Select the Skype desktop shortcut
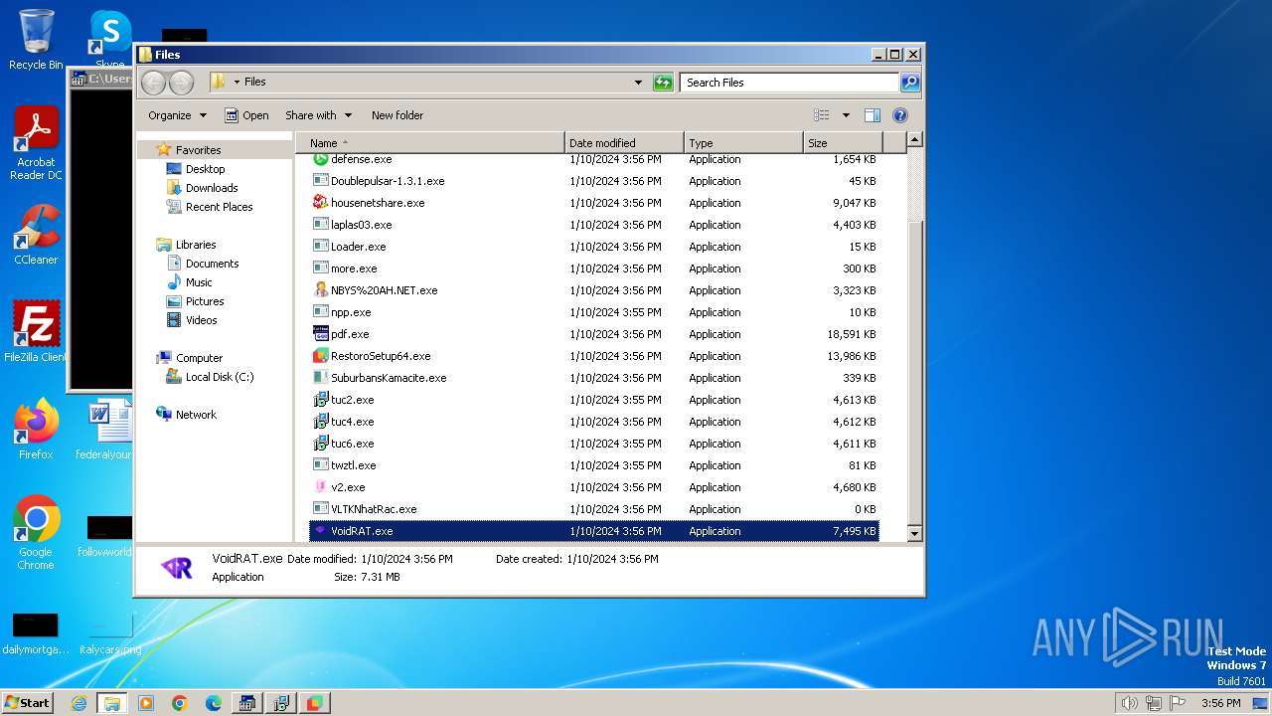1272x716 pixels. click(110, 40)
